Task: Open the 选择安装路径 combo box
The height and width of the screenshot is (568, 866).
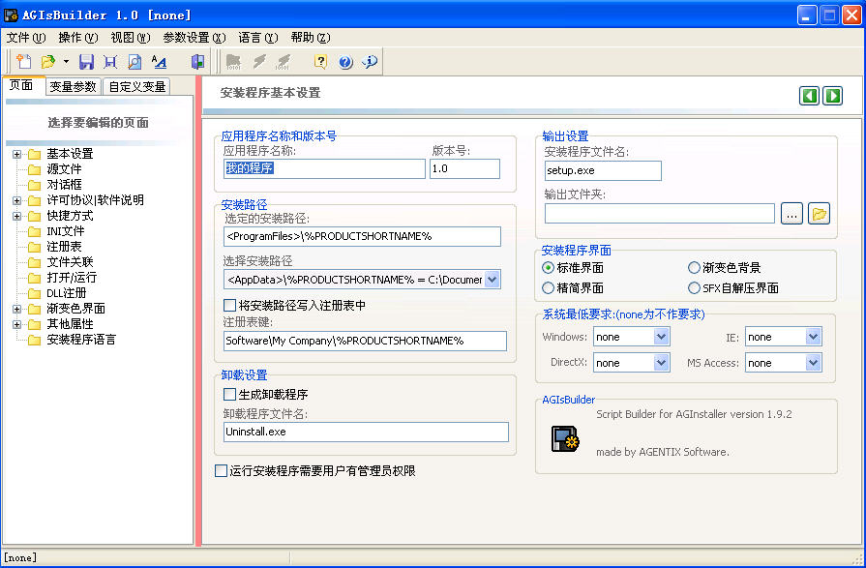Action: pyautogui.click(x=492, y=280)
